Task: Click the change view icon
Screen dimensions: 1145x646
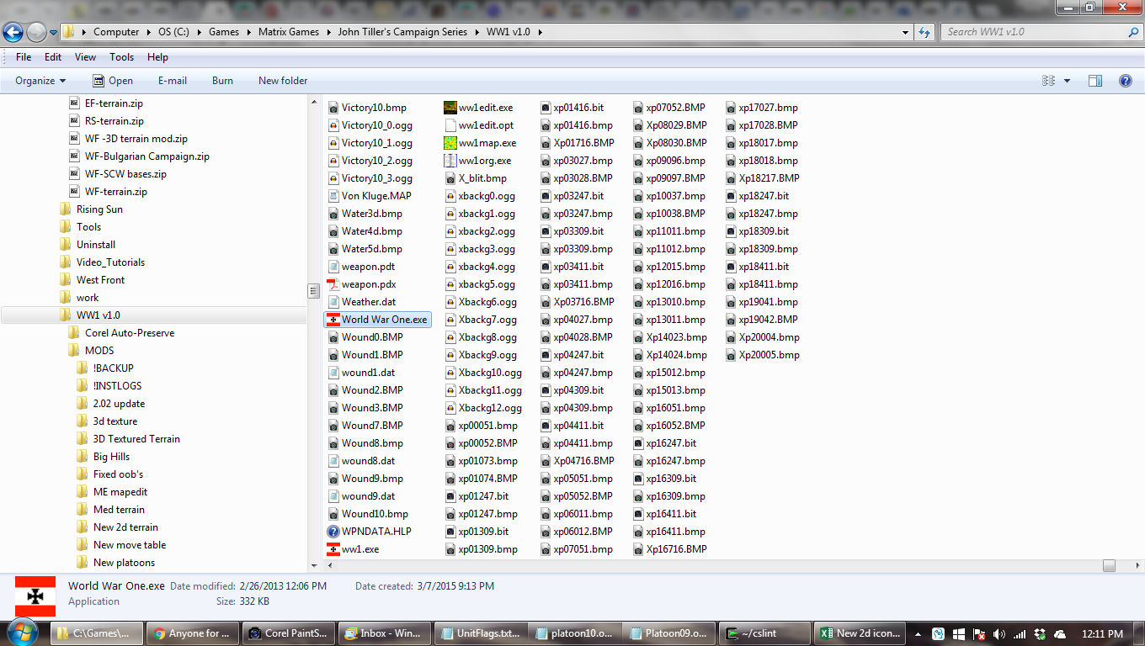Action: point(1048,81)
